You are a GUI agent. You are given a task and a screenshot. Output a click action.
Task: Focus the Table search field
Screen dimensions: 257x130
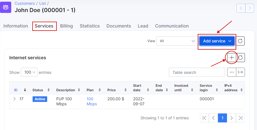click(197, 72)
